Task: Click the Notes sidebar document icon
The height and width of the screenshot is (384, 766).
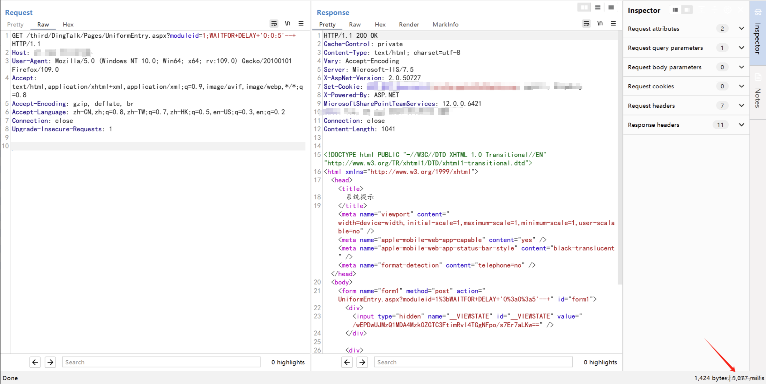Action: click(758, 77)
